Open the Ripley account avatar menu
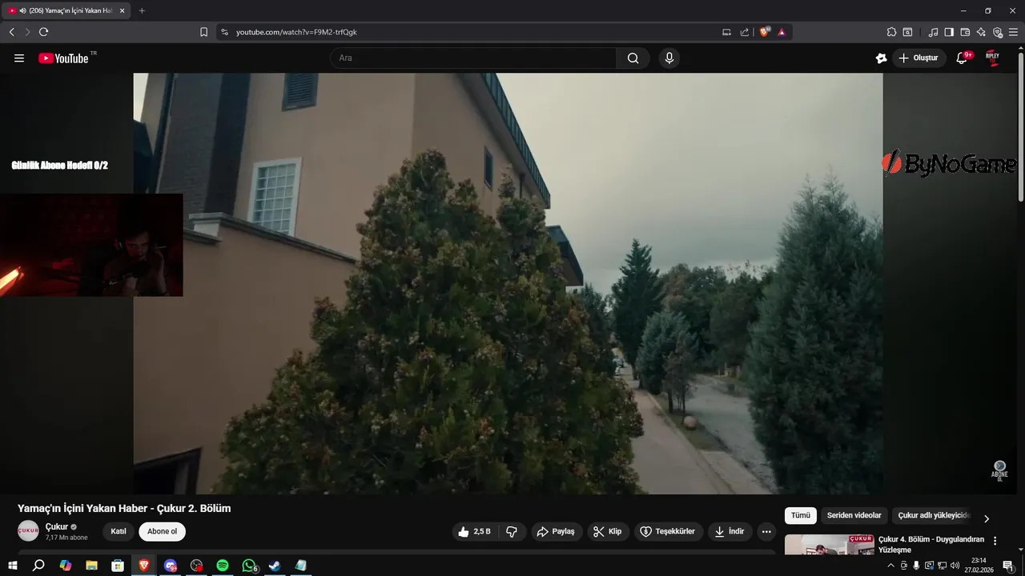 992,58
